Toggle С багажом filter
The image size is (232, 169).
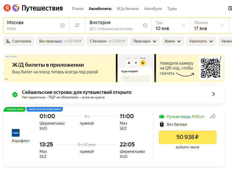click(x=107, y=41)
